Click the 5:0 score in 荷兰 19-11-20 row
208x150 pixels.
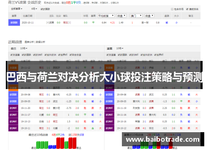coord(48,108)
